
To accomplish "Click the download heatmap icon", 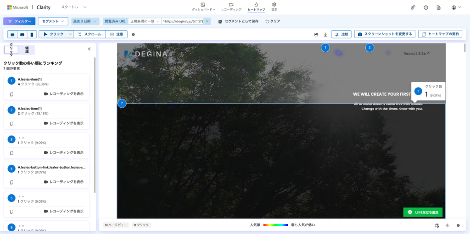I will pos(325,34).
